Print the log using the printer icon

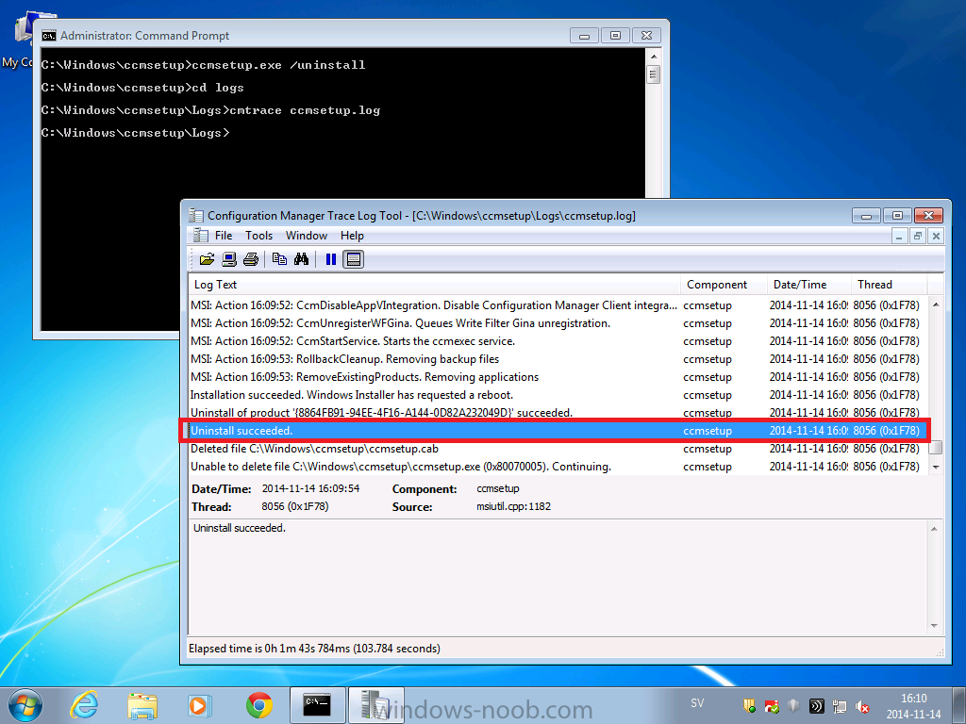251,259
